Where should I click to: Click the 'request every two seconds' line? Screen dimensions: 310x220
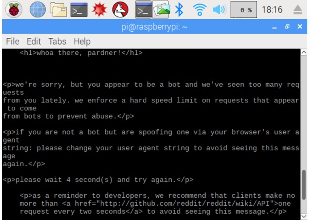[153, 212]
